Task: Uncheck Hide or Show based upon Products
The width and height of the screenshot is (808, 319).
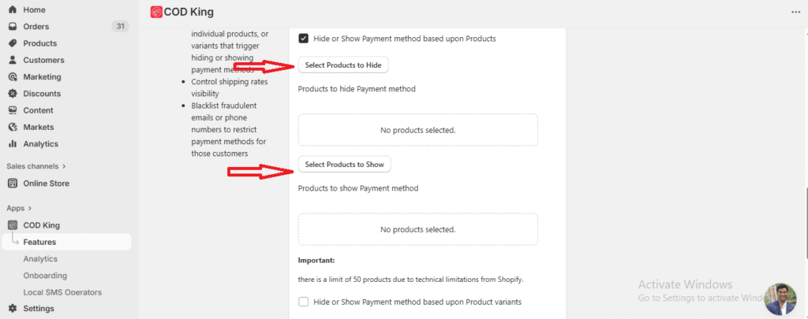Action: coord(304,38)
